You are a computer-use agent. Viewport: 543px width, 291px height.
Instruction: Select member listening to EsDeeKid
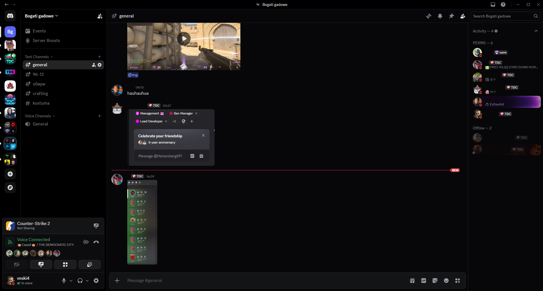pyautogui.click(x=506, y=102)
